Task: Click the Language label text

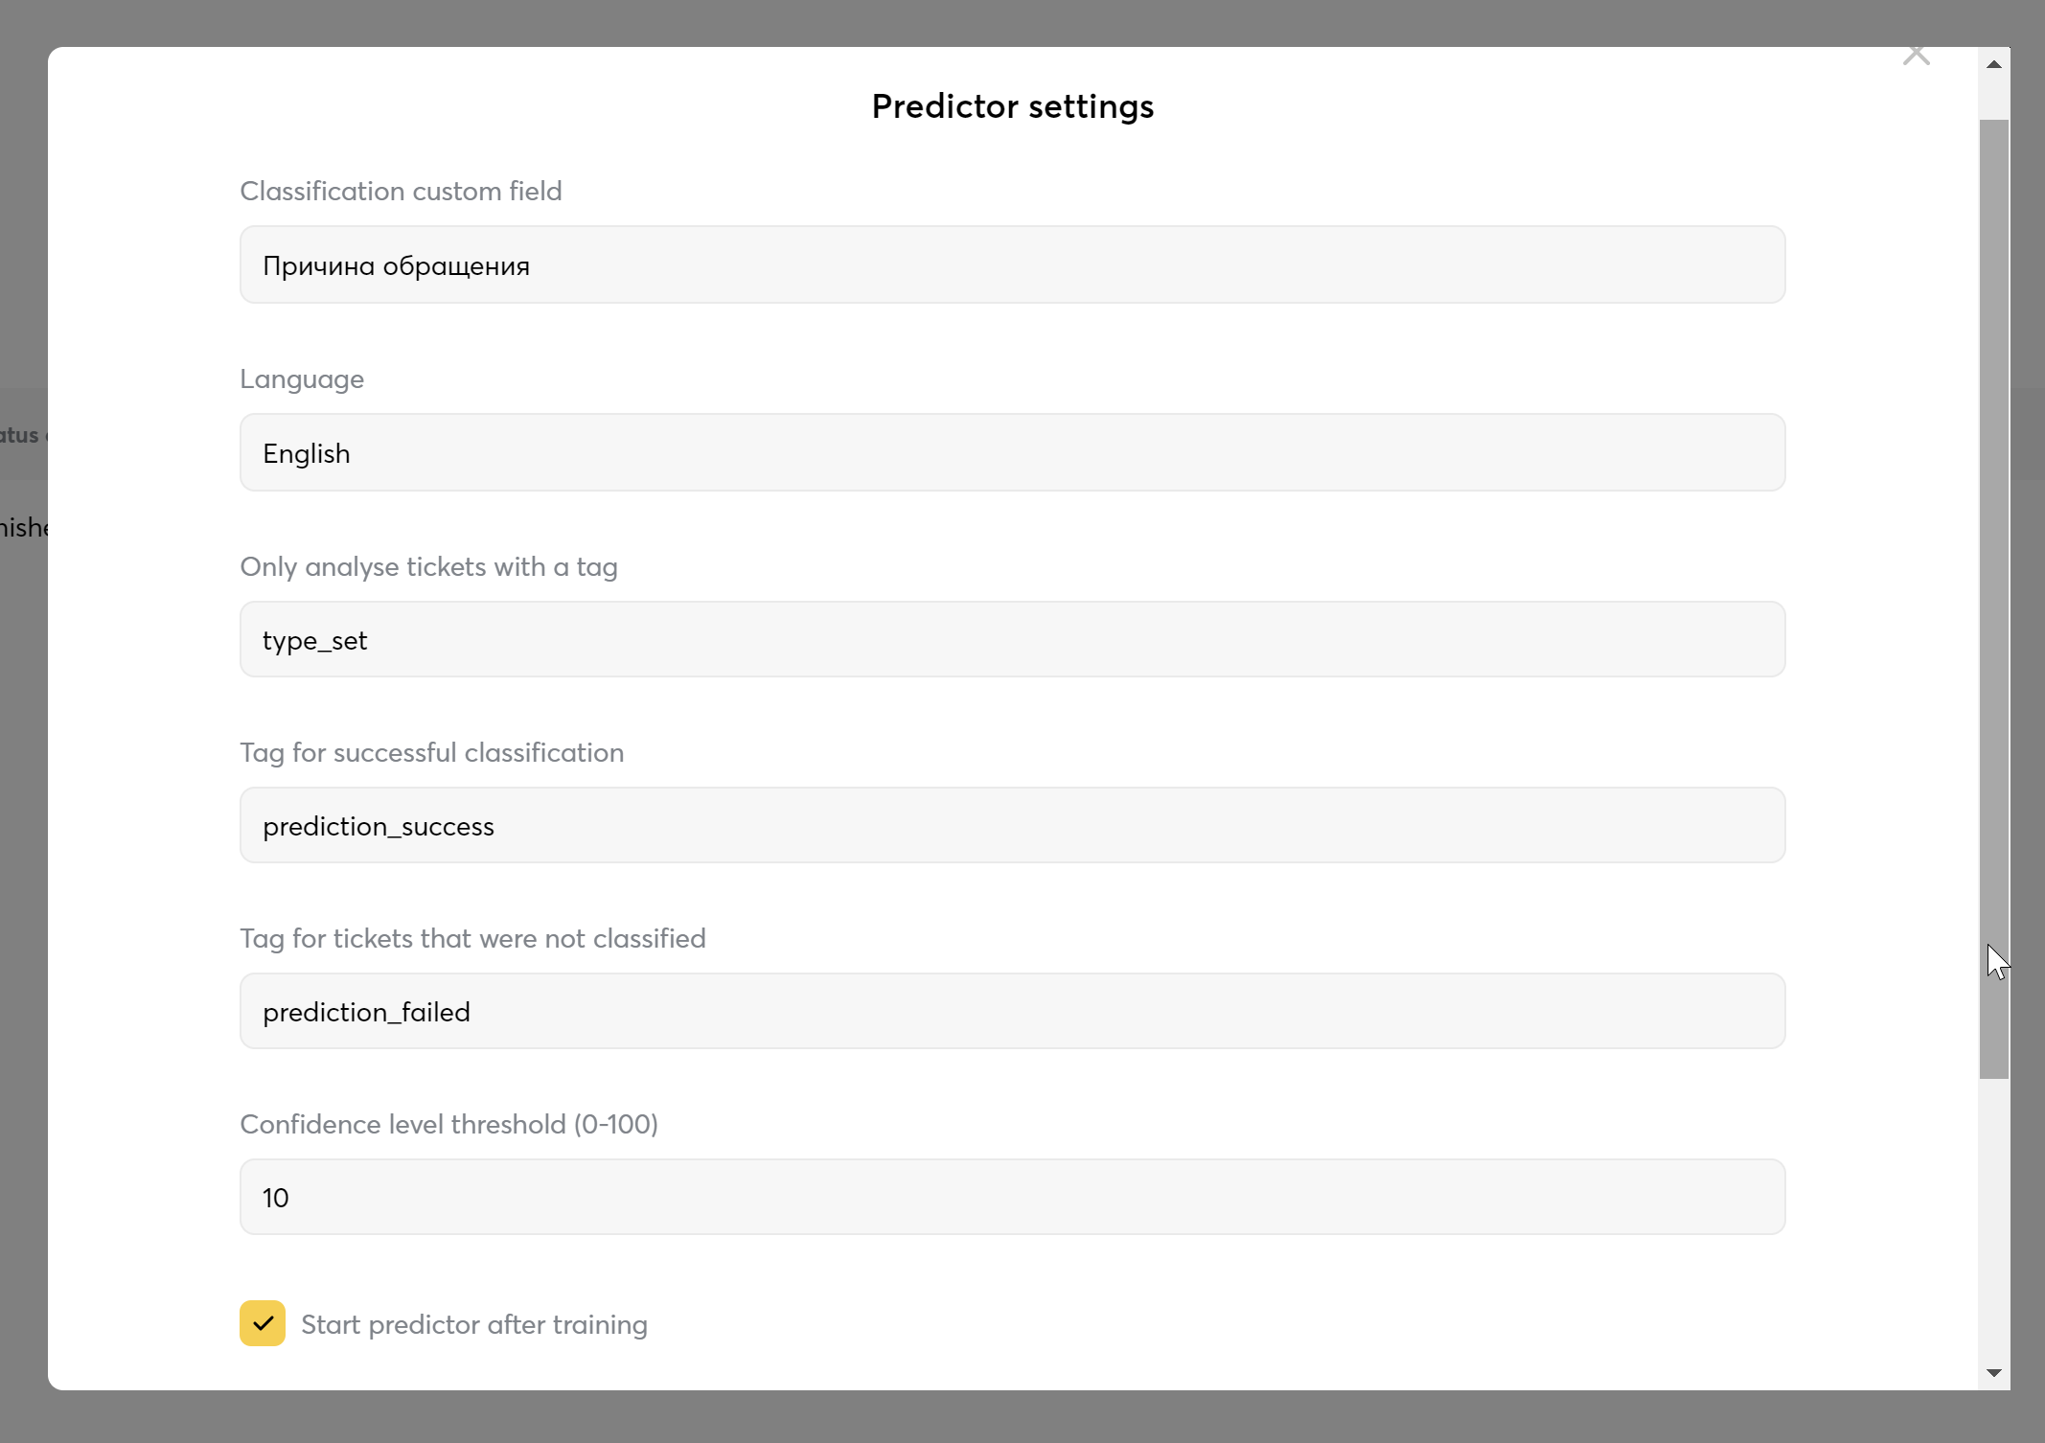Action: click(x=302, y=379)
